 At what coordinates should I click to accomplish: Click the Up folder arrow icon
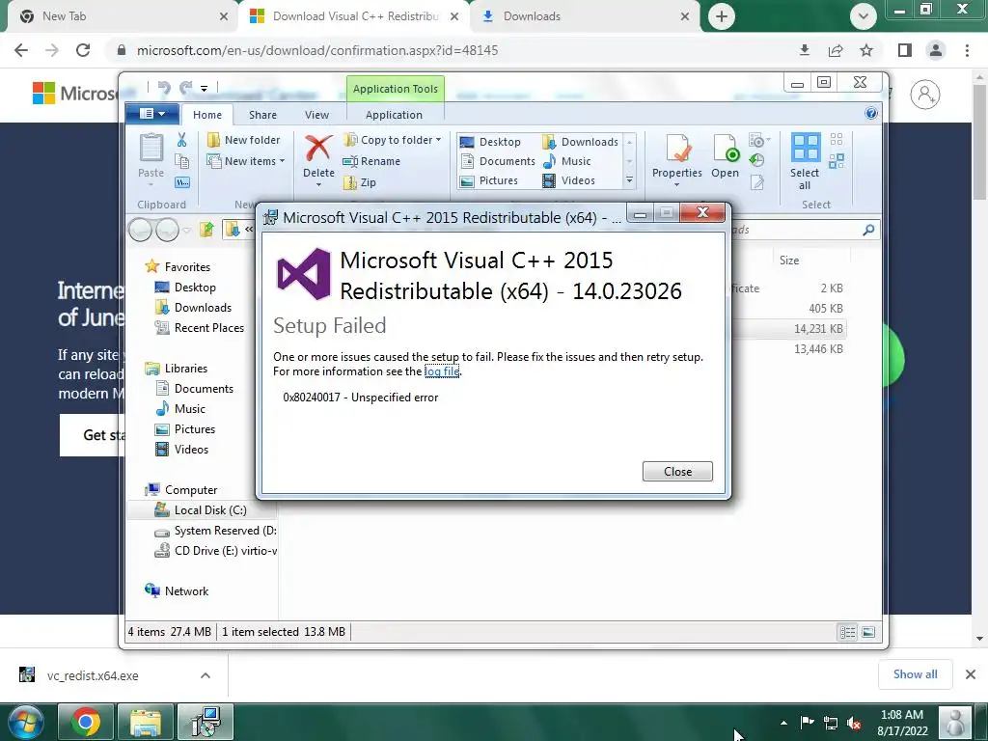pos(206,230)
